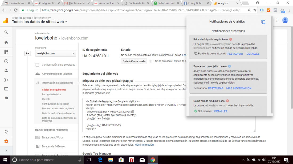Viewport: 293px width, 164px height.
Task: Open the Conversions flag icon
Action: point(6,98)
